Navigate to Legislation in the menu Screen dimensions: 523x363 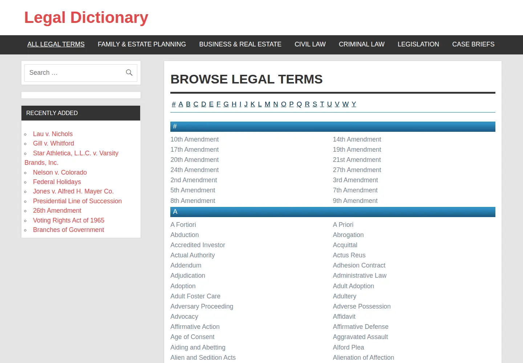click(x=418, y=44)
